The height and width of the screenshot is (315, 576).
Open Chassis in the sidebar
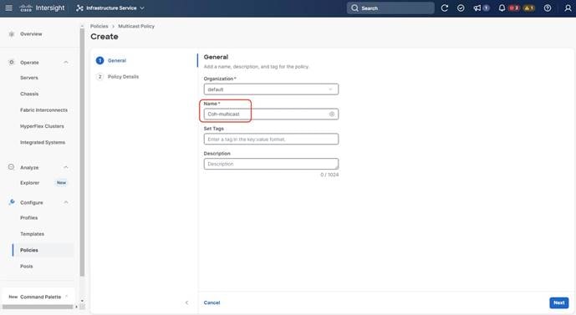tap(29, 94)
